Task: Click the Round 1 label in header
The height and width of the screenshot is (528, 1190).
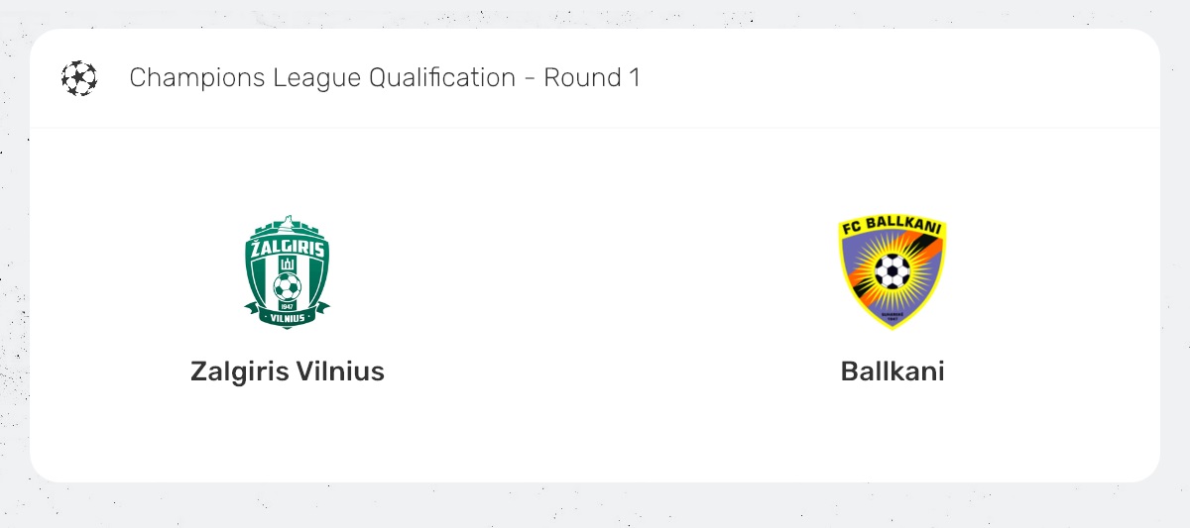Action: coord(592,78)
